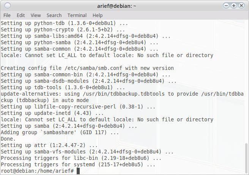
Task: Click the word sambashare in output
Action: point(59,132)
